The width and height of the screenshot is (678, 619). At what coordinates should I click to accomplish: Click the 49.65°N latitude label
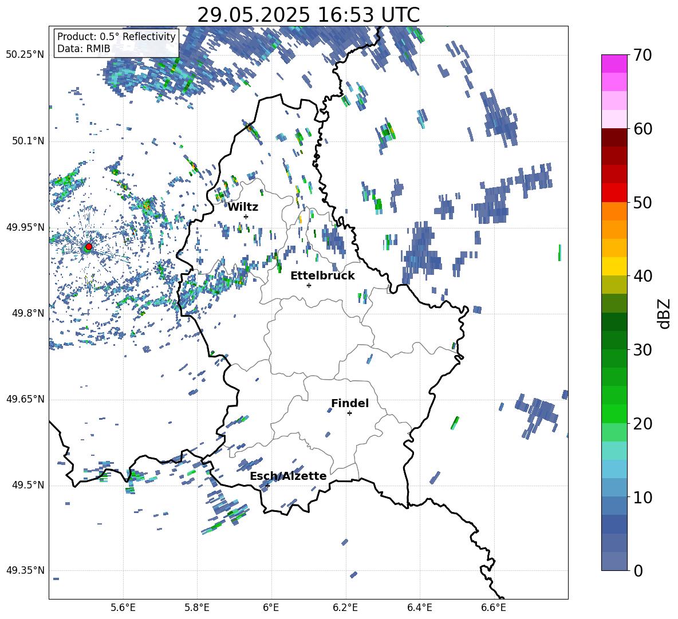tap(25, 399)
